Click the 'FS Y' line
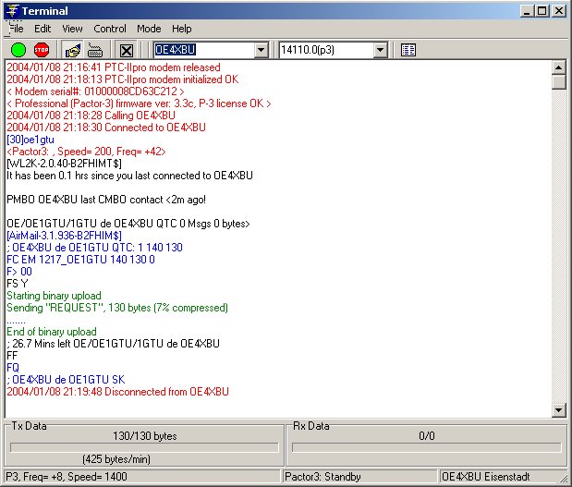This screenshot has height=487, width=572. click(x=18, y=284)
